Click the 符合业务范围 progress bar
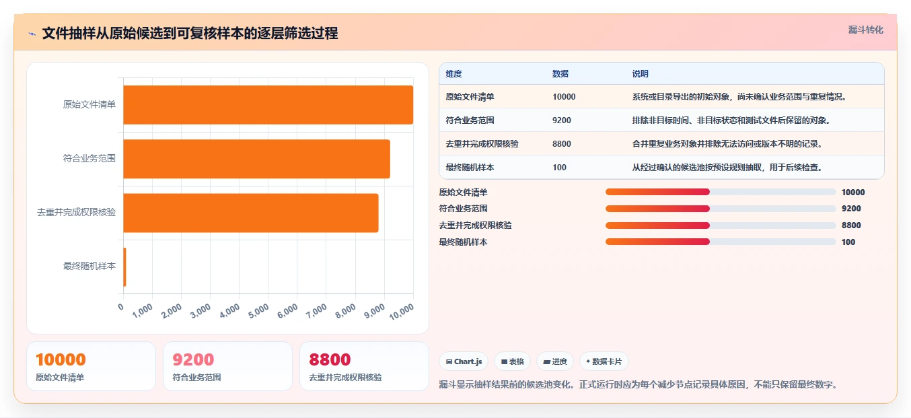Image resolution: width=911 pixels, height=418 pixels. pyautogui.click(x=721, y=209)
